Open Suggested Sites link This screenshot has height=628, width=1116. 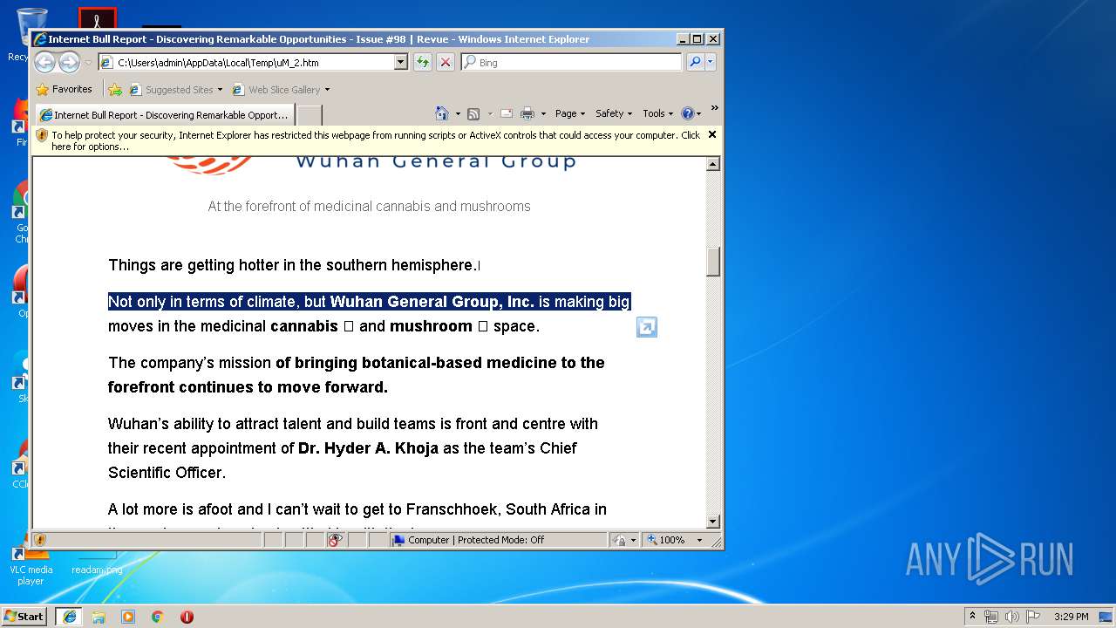coord(174,89)
